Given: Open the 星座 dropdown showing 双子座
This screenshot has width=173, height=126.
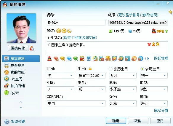Looking at the screenshot, I should point(123,89).
